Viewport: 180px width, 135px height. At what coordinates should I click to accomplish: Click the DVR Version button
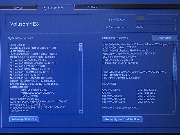pos(165,38)
